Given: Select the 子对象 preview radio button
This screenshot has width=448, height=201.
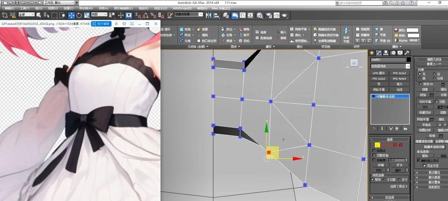Looking at the screenshot, I should pos(384,179).
